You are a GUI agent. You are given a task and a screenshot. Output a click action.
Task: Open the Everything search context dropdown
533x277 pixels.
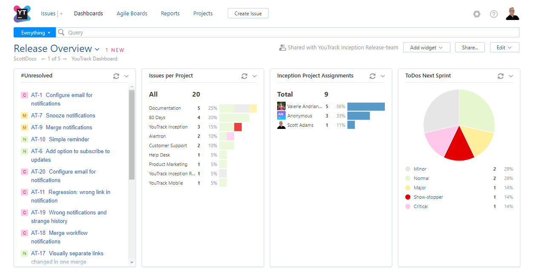35,33
